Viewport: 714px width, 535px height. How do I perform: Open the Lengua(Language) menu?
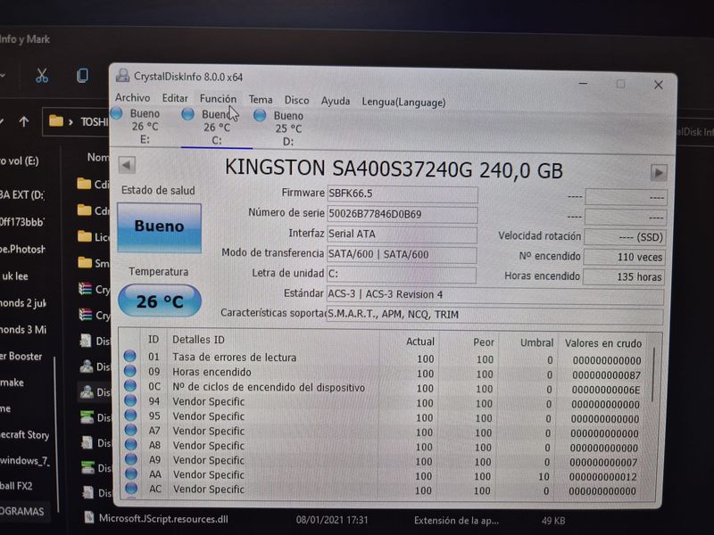point(403,102)
